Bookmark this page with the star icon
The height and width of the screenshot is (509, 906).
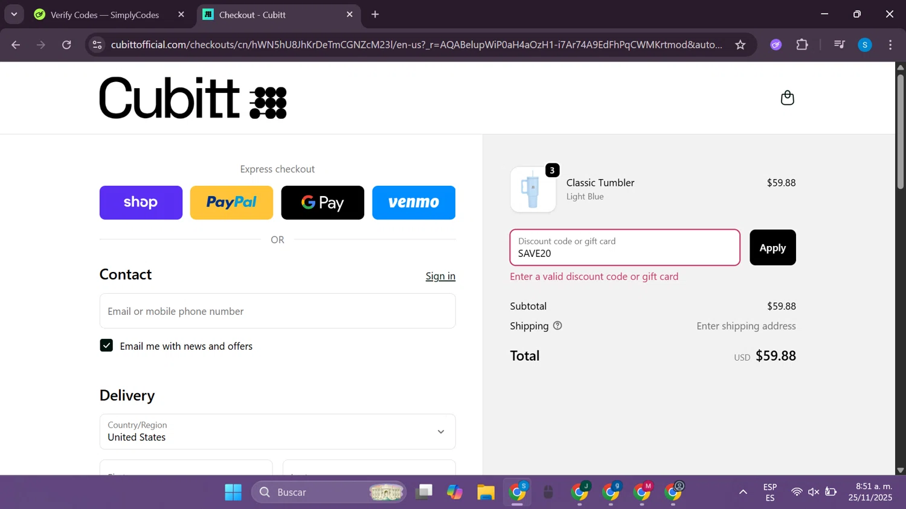pyautogui.click(x=740, y=45)
